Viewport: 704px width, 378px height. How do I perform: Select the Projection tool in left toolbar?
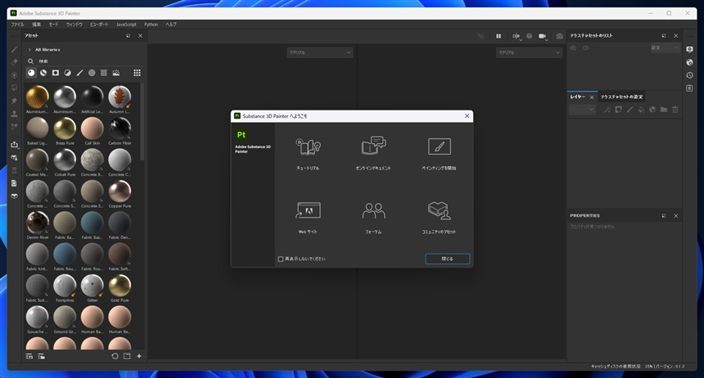(x=15, y=75)
